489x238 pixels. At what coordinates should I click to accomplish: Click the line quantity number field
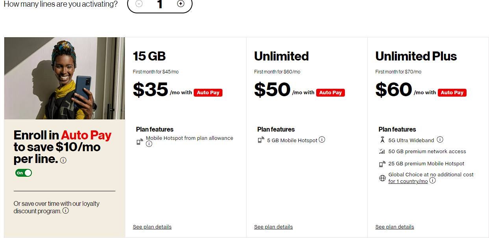[x=160, y=5]
